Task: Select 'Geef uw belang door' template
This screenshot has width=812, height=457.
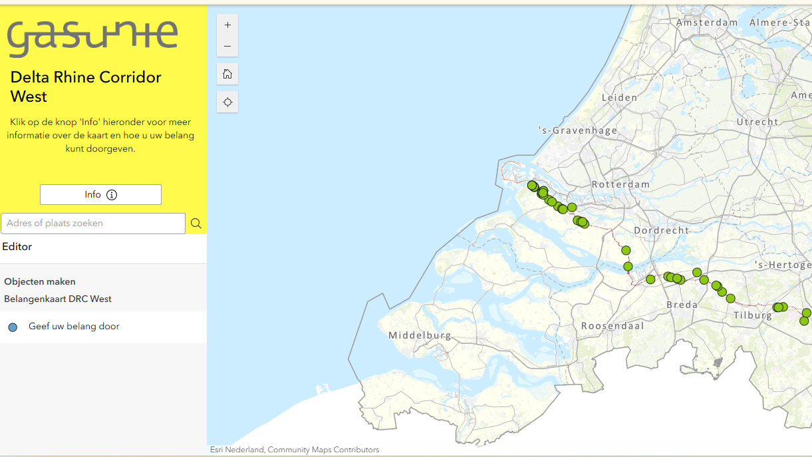Action: [74, 327]
